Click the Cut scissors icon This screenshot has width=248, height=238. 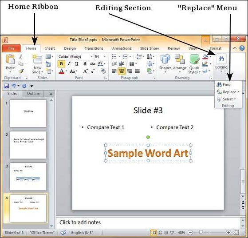coord(21,56)
